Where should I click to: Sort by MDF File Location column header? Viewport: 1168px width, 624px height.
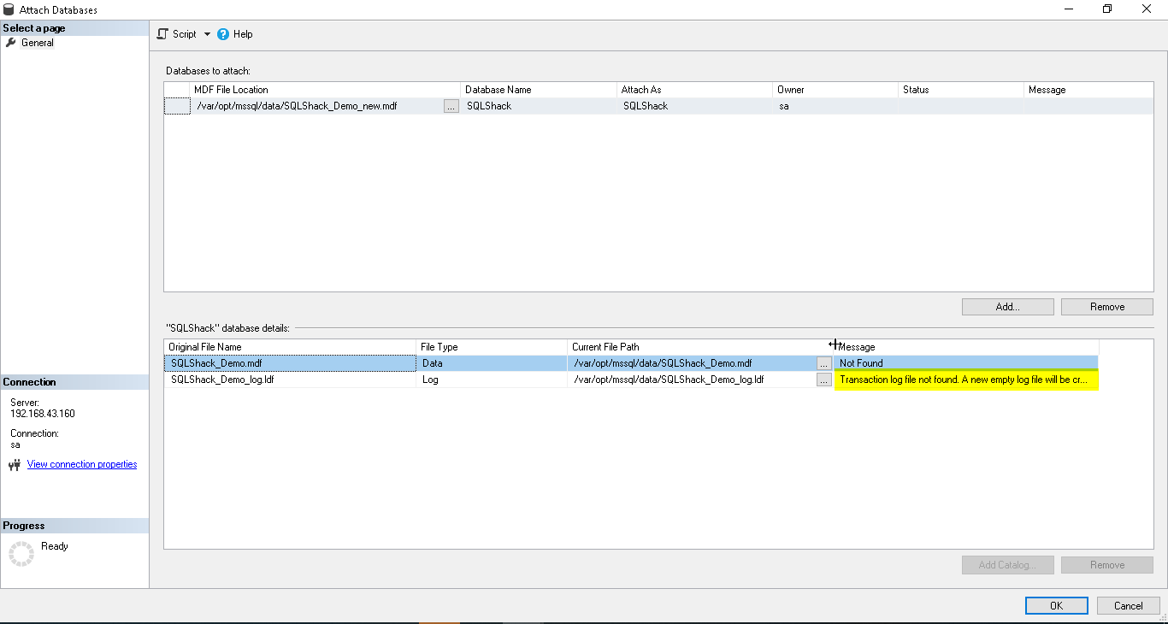325,90
